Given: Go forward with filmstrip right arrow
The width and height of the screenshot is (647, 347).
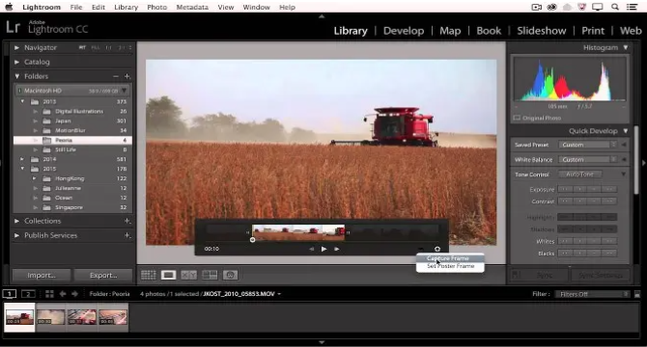Looking at the screenshot, I should point(74,294).
